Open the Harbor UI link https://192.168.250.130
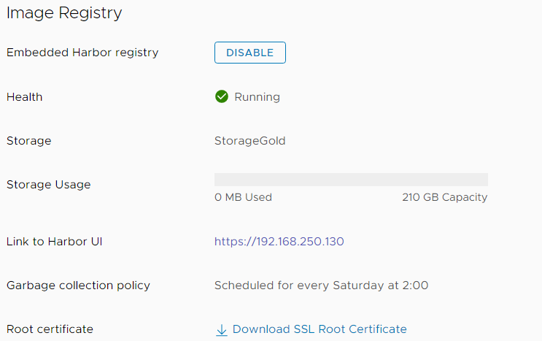Image resolution: width=542 pixels, height=341 pixels. [279, 242]
